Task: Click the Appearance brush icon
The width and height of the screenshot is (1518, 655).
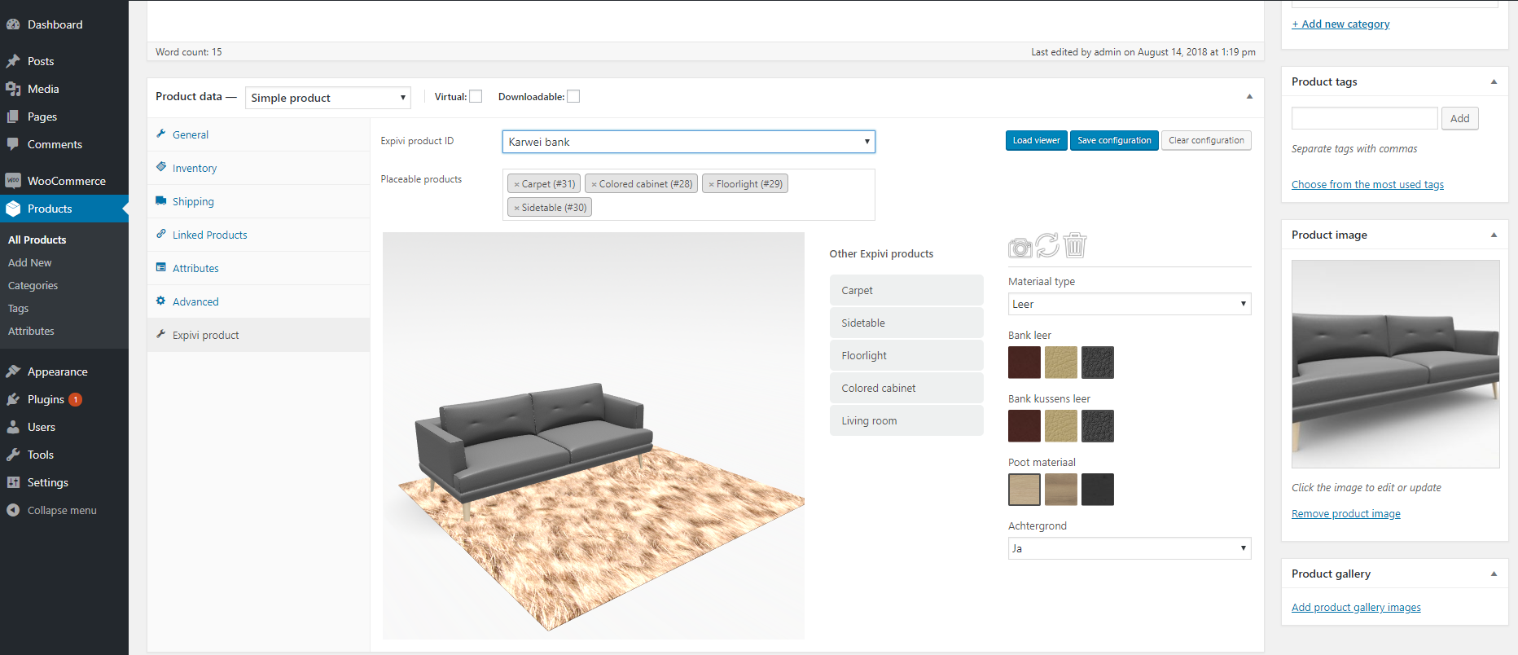Action: [x=13, y=371]
